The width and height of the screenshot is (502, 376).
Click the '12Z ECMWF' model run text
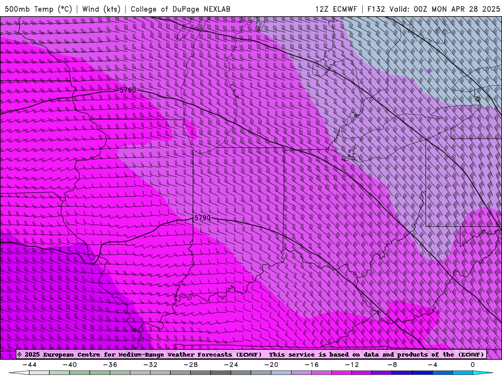click(x=336, y=9)
